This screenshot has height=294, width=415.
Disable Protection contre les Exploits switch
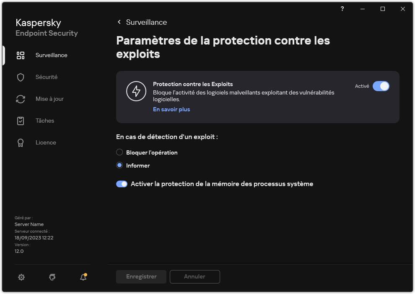(381, 86)
